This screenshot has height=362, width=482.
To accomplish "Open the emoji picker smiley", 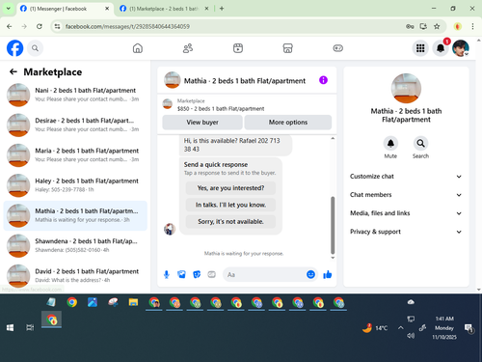I will point(310,274).
